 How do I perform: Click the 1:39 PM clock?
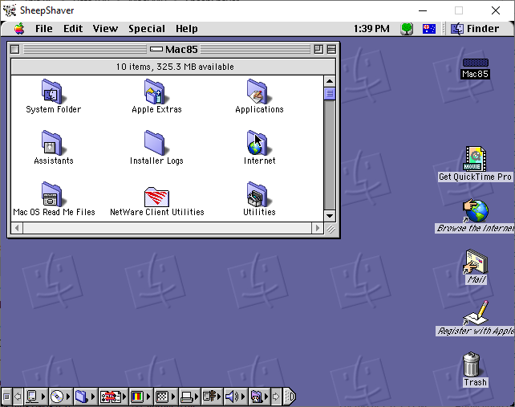(x=371, y=29)
